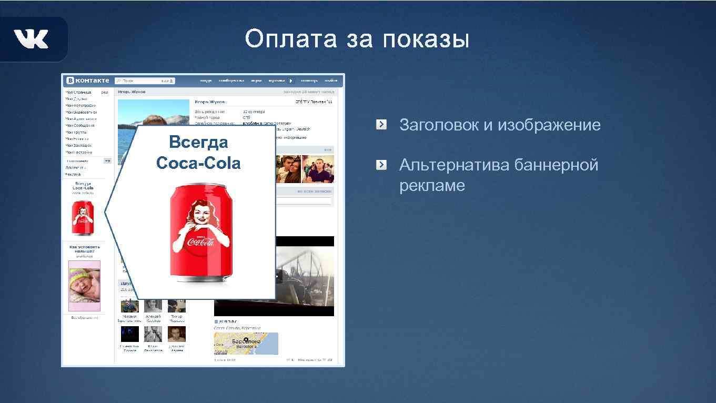The image size is (716, 403).
Task: Open Мои Друзья in the left menu
Action: (x=76, y=99)
